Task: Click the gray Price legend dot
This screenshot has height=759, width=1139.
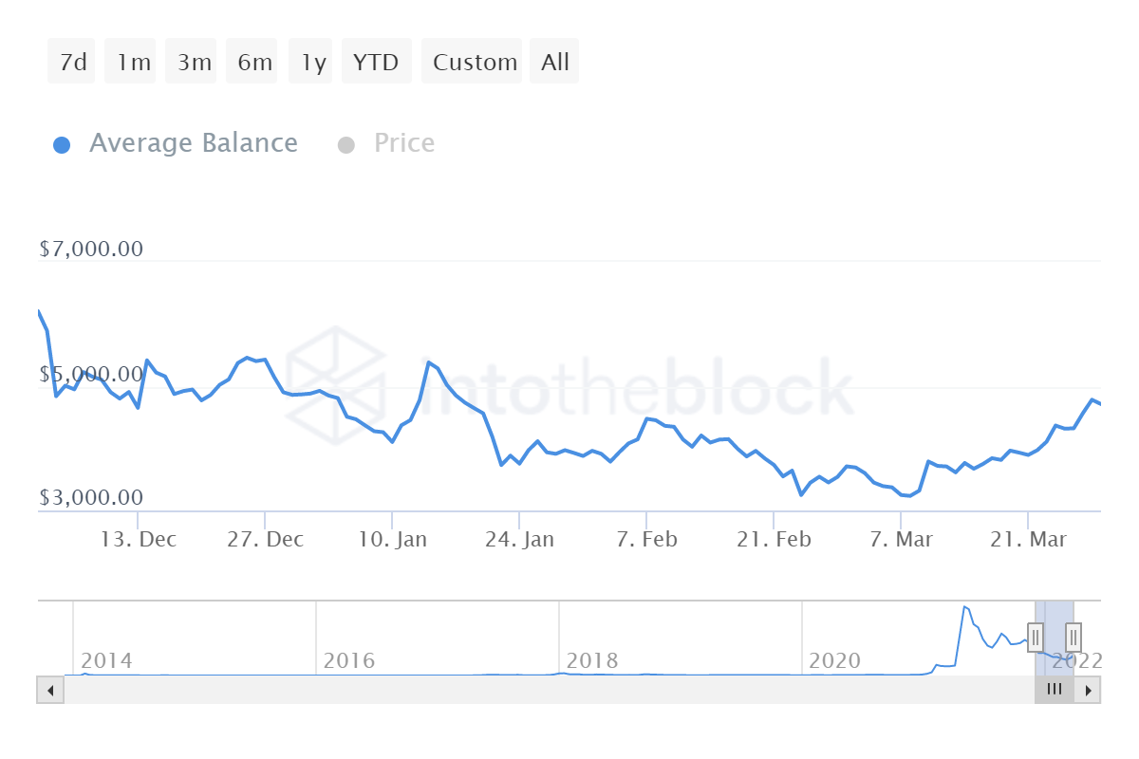Action: pyautogui.click(x=345, y=142)
